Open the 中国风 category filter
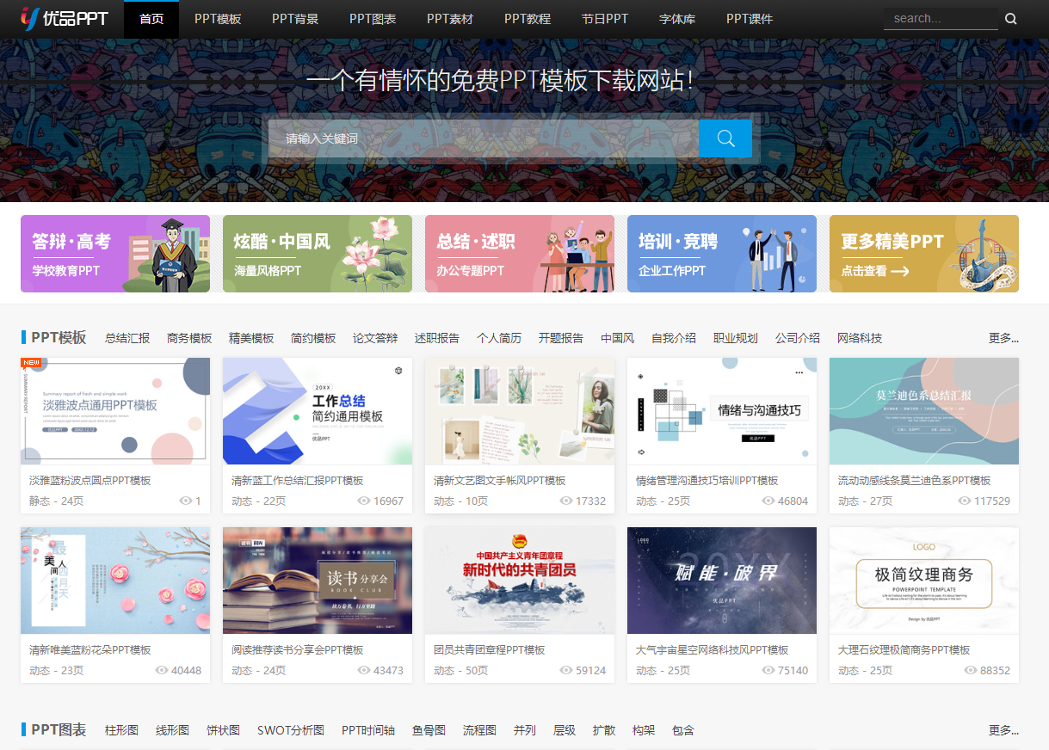 point(617,338)
